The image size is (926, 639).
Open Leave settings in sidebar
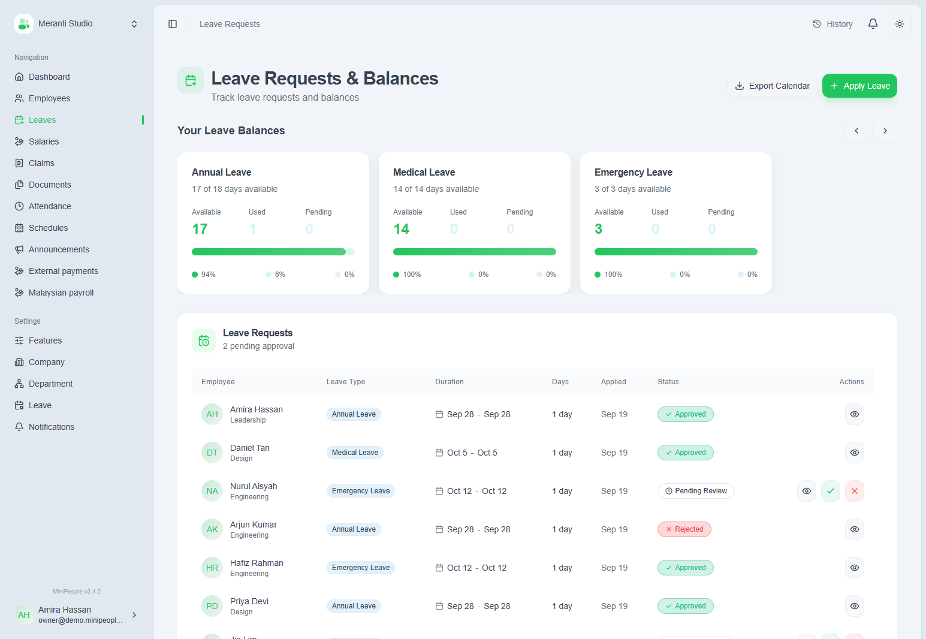click(x=77, y=405)
